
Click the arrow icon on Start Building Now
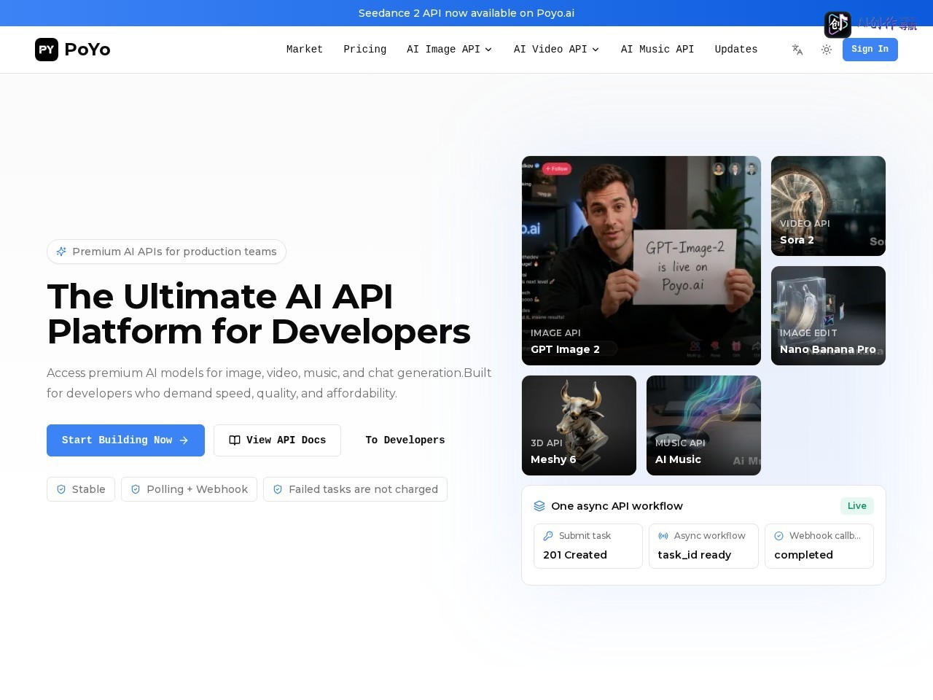point(184,440)
